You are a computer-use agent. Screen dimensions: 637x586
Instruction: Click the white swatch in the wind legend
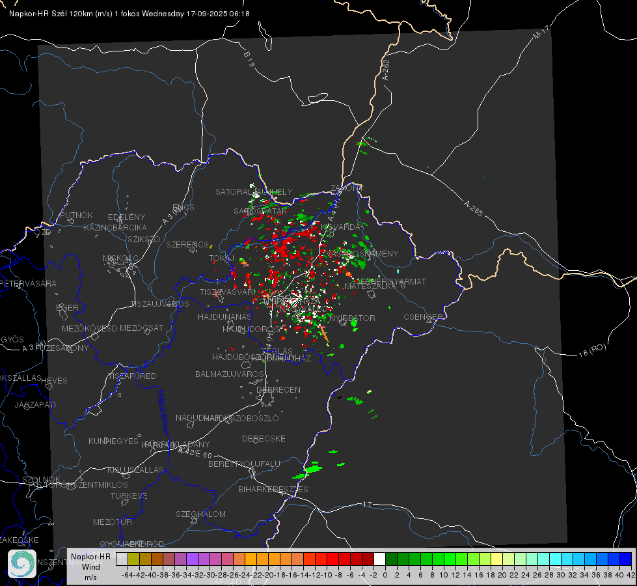click(x=379, y=559)
